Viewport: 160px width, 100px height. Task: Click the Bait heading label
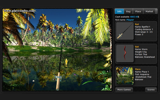[137, 47]
